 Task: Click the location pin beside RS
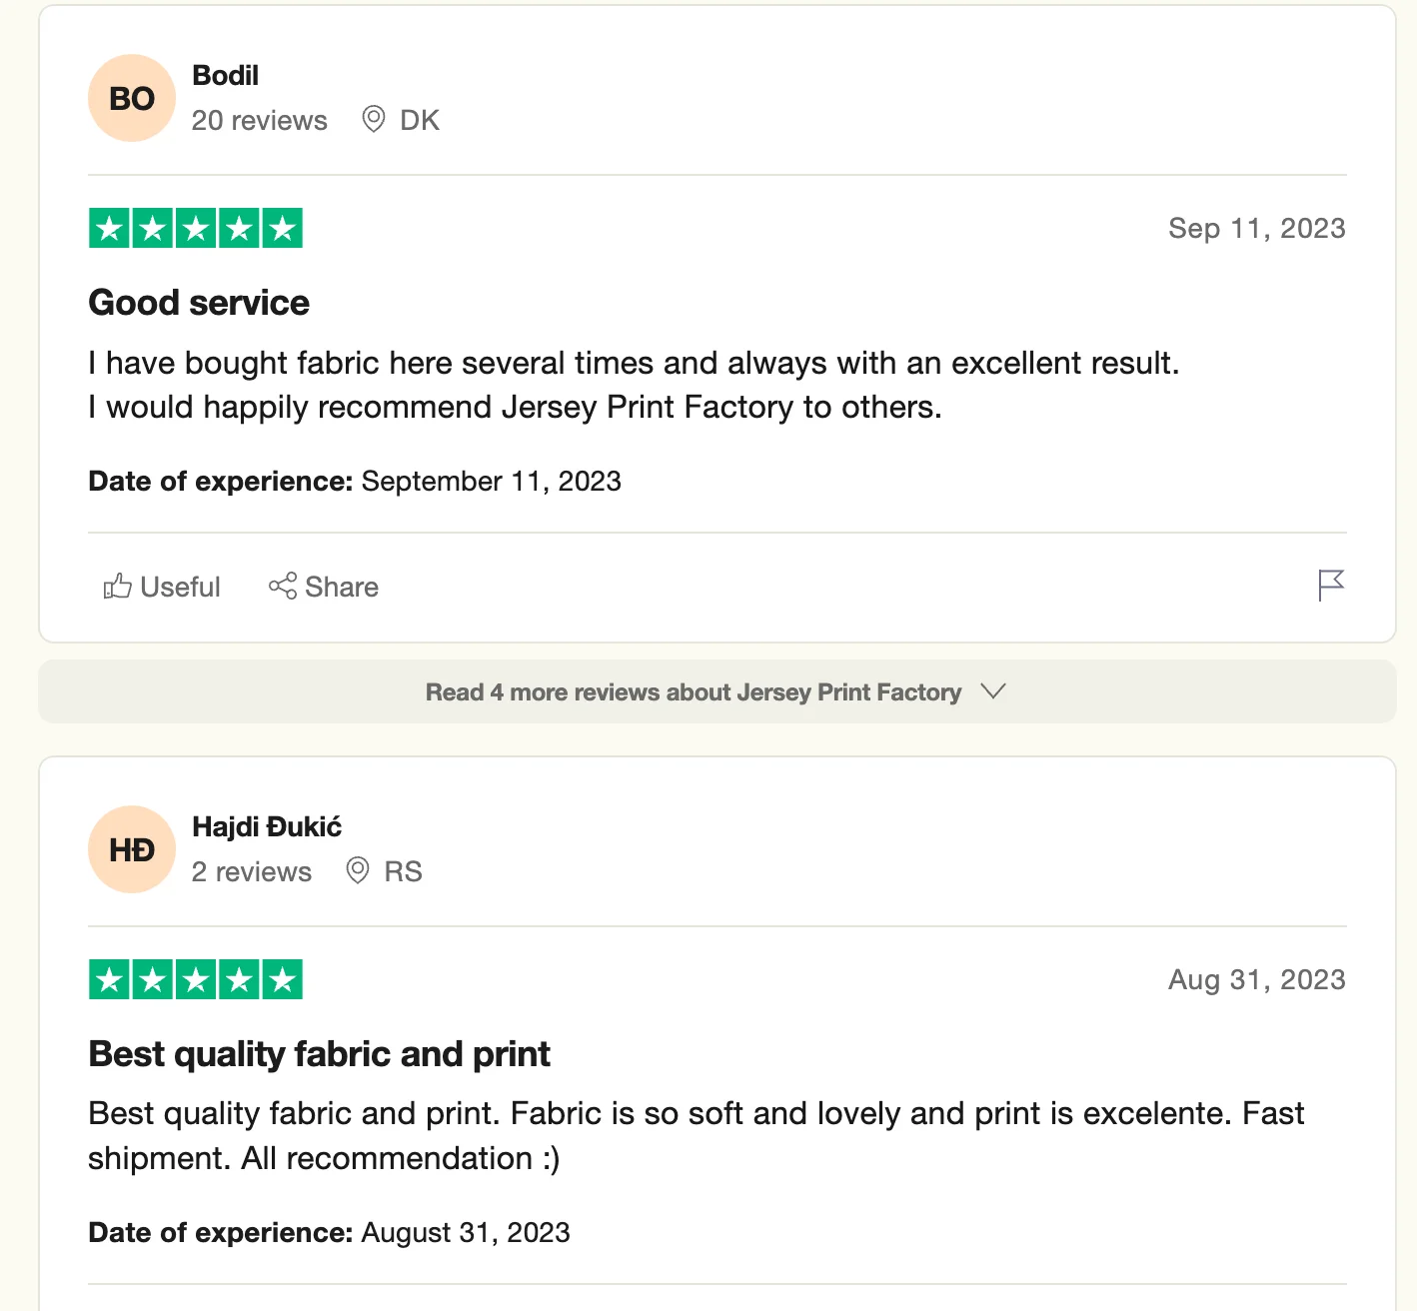pyautogui.click(x=358, y=871)
